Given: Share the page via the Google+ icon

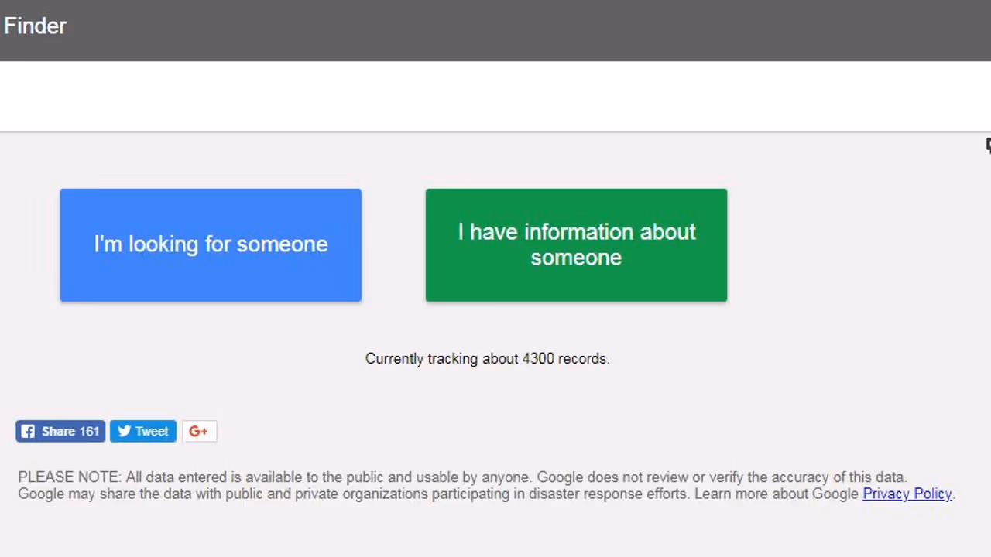Looking at the screenshot, I should point(199,431).
